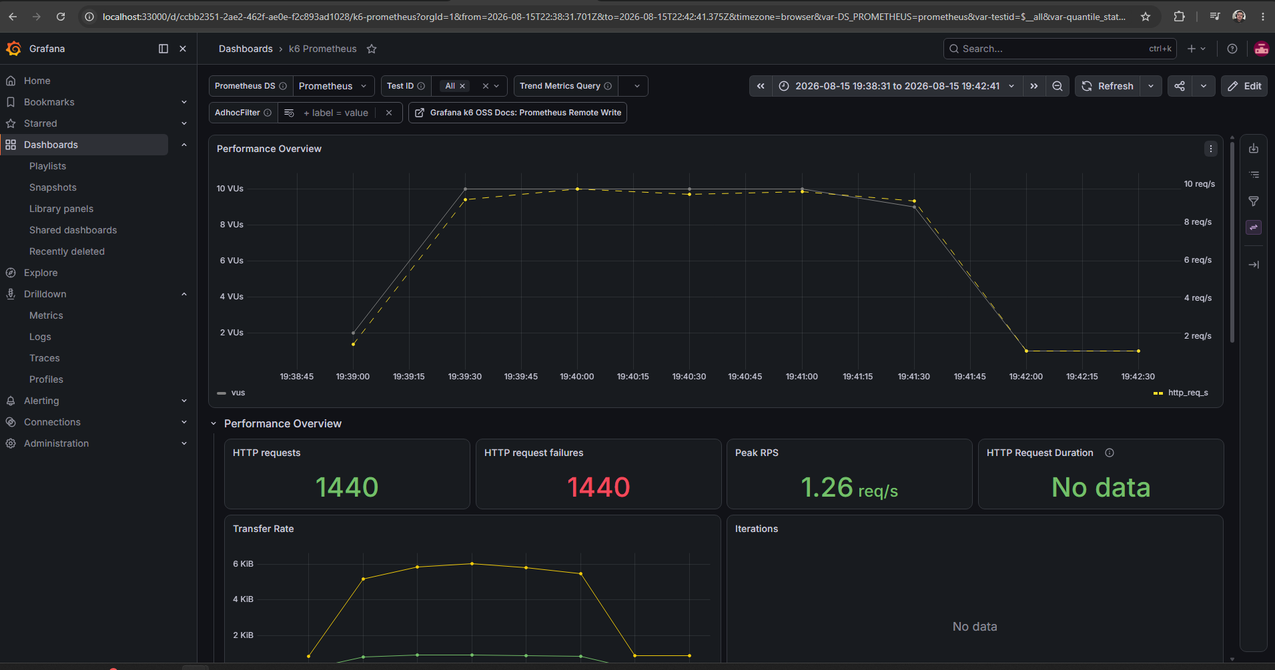Open Grafana k6 OSS Docs link
1275x670 pixels.
[x=518, y=113]
